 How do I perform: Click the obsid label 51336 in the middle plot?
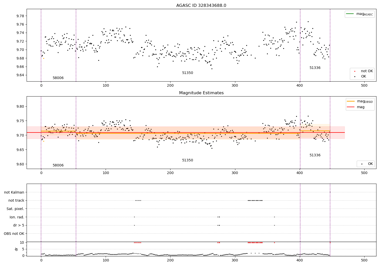click(x=315, y=155)
